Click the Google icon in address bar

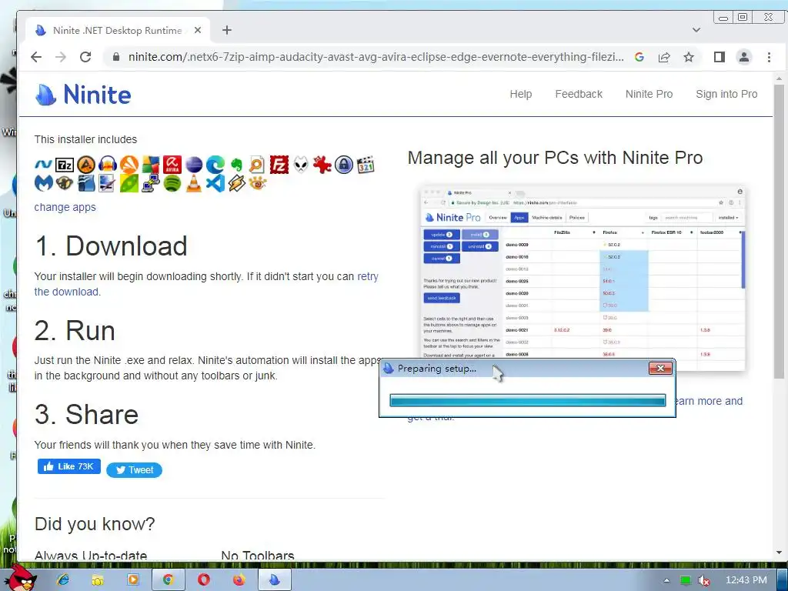(x=639, y=57)
